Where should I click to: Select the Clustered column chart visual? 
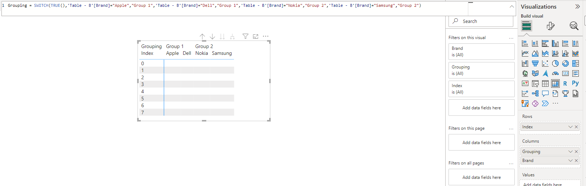[555, 44]
